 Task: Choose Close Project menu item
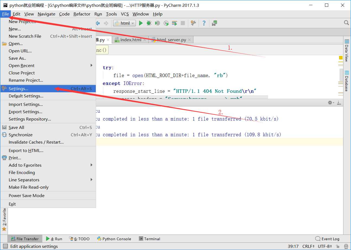pos(48,73)
